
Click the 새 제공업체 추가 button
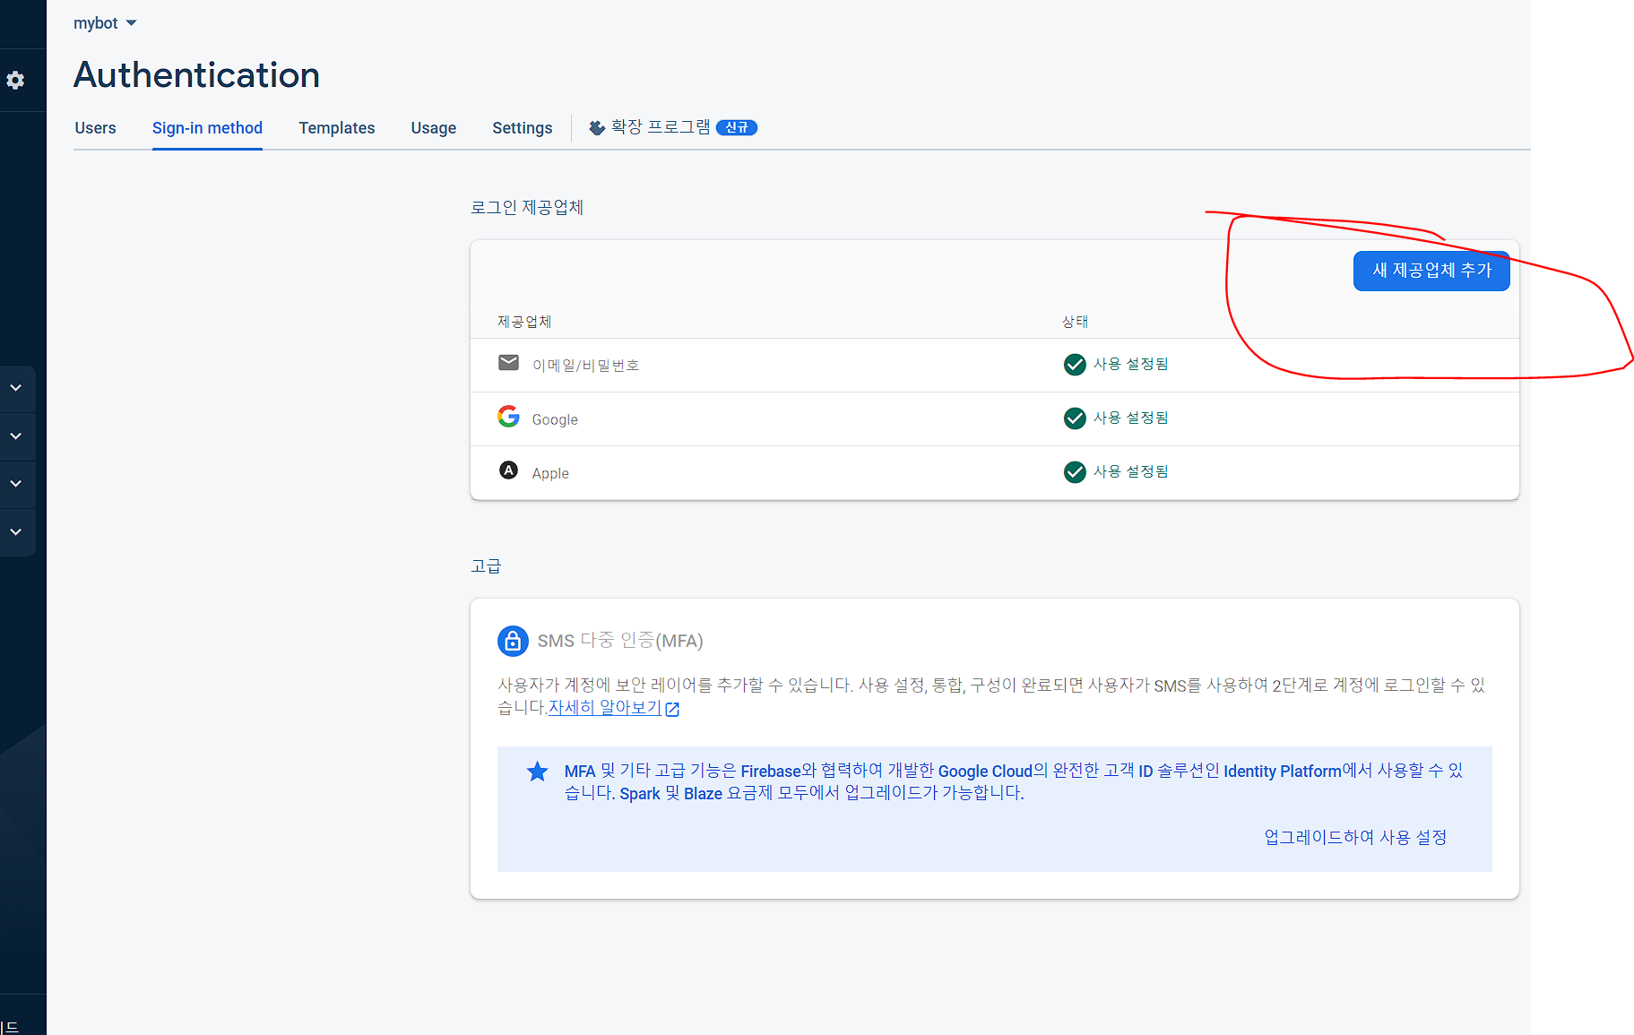click(1431, 271)
